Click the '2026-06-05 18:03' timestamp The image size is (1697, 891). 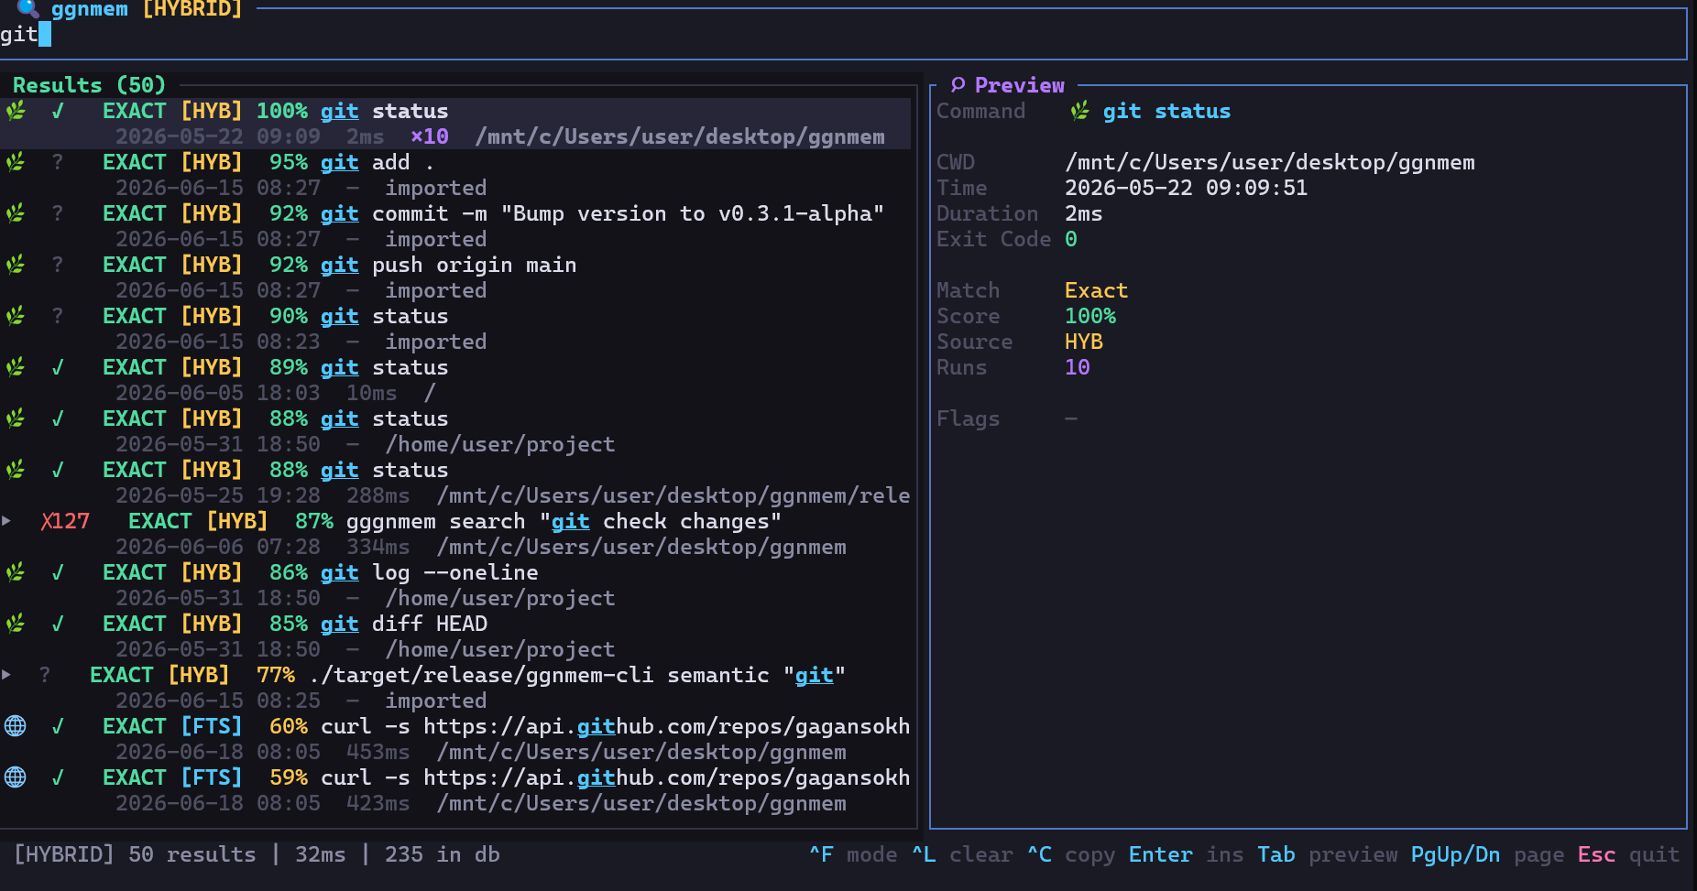point(218,393)
